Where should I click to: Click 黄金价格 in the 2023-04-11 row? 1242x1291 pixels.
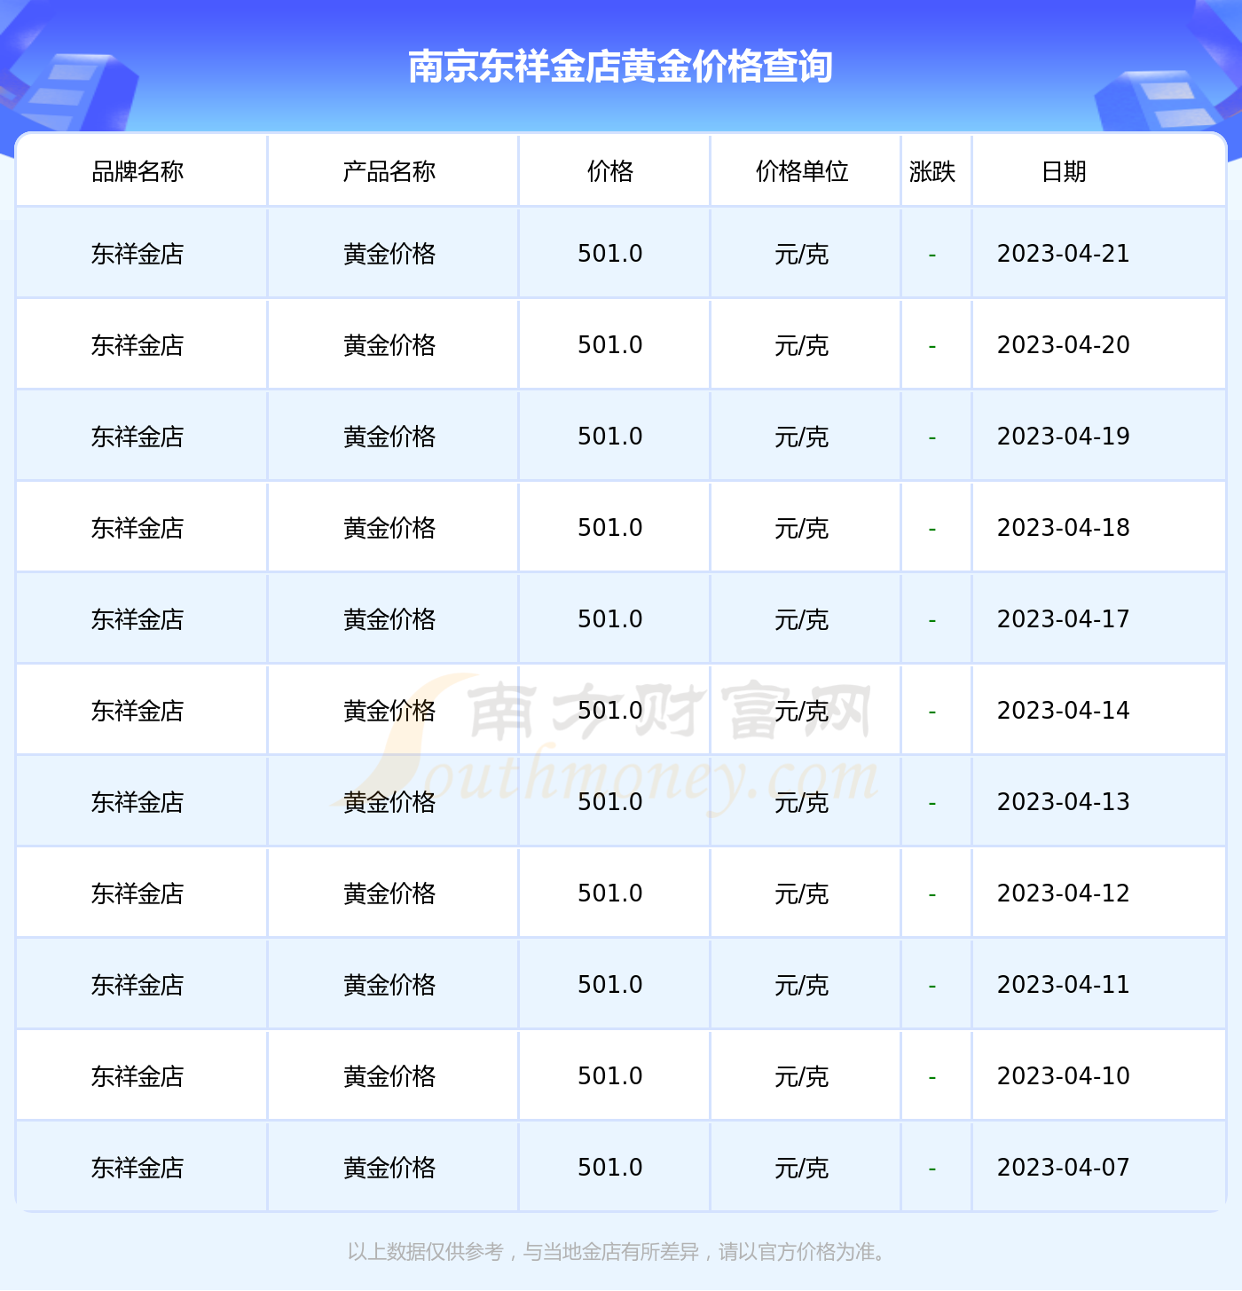389,986
